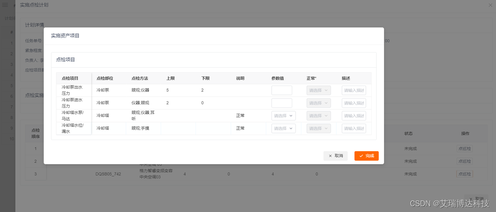The width and height of the screenshot is (496, 212).
Task: Click the 仪器;眼观 method cell
Action: 143,103
